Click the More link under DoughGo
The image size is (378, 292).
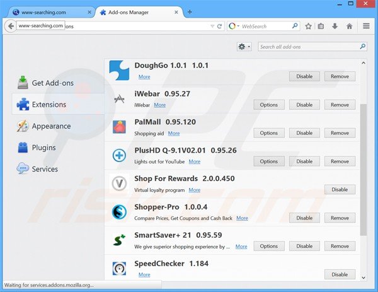point(144,77)
